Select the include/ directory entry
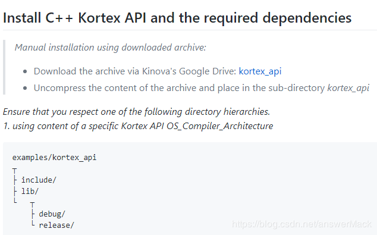 tap(39, 180)
